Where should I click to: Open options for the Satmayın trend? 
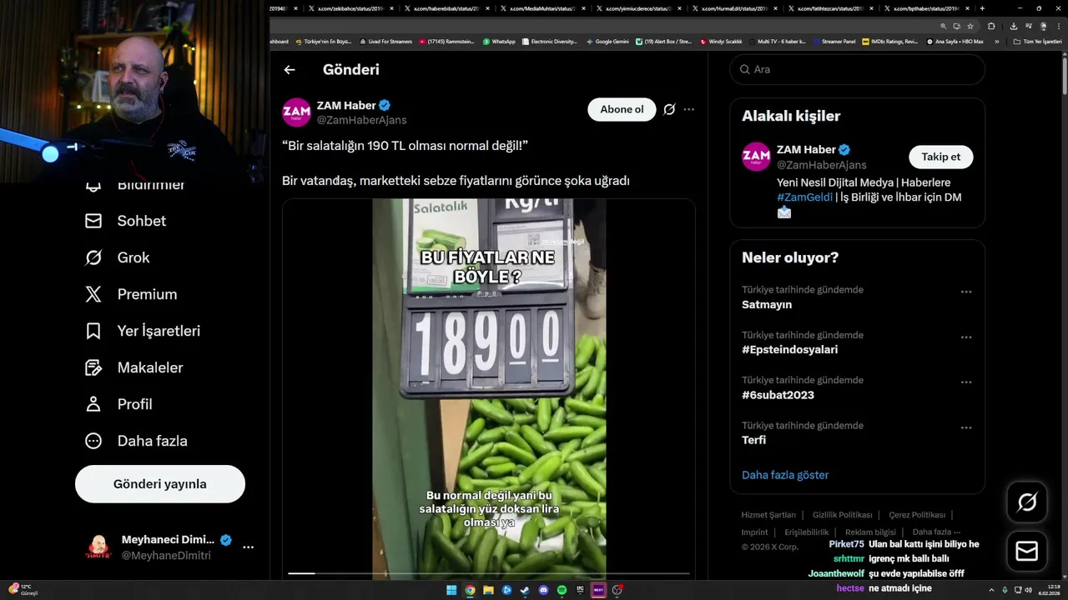[x=966, y=292]
